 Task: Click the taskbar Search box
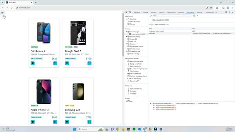pos(91,129)
